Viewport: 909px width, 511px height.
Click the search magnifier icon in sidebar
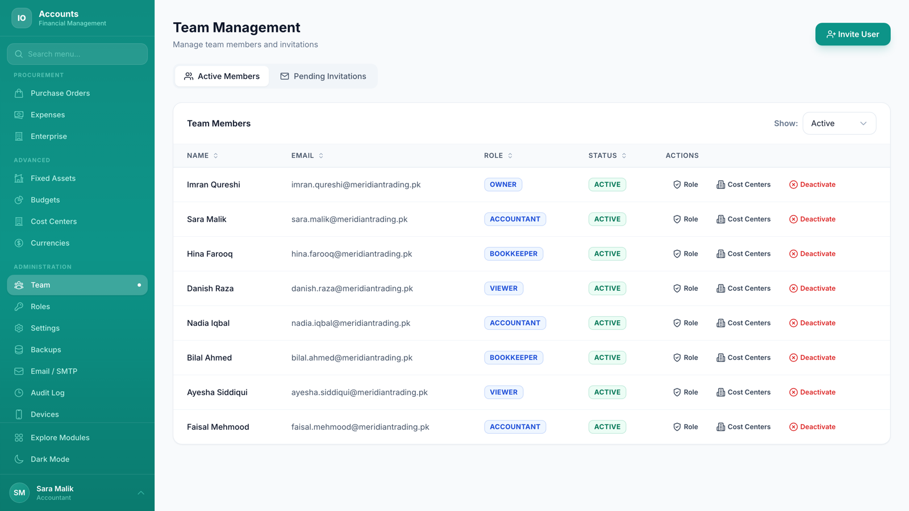pyautogui.click(x=19, y=54)
